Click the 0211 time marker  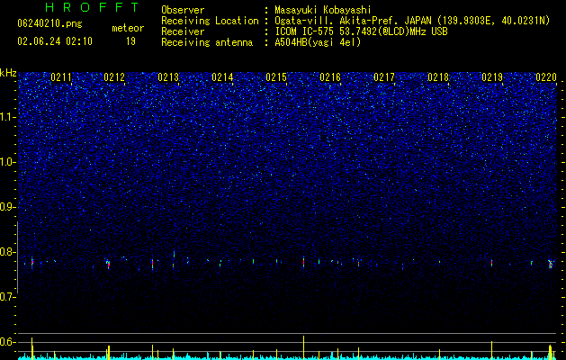coord(61,77)
